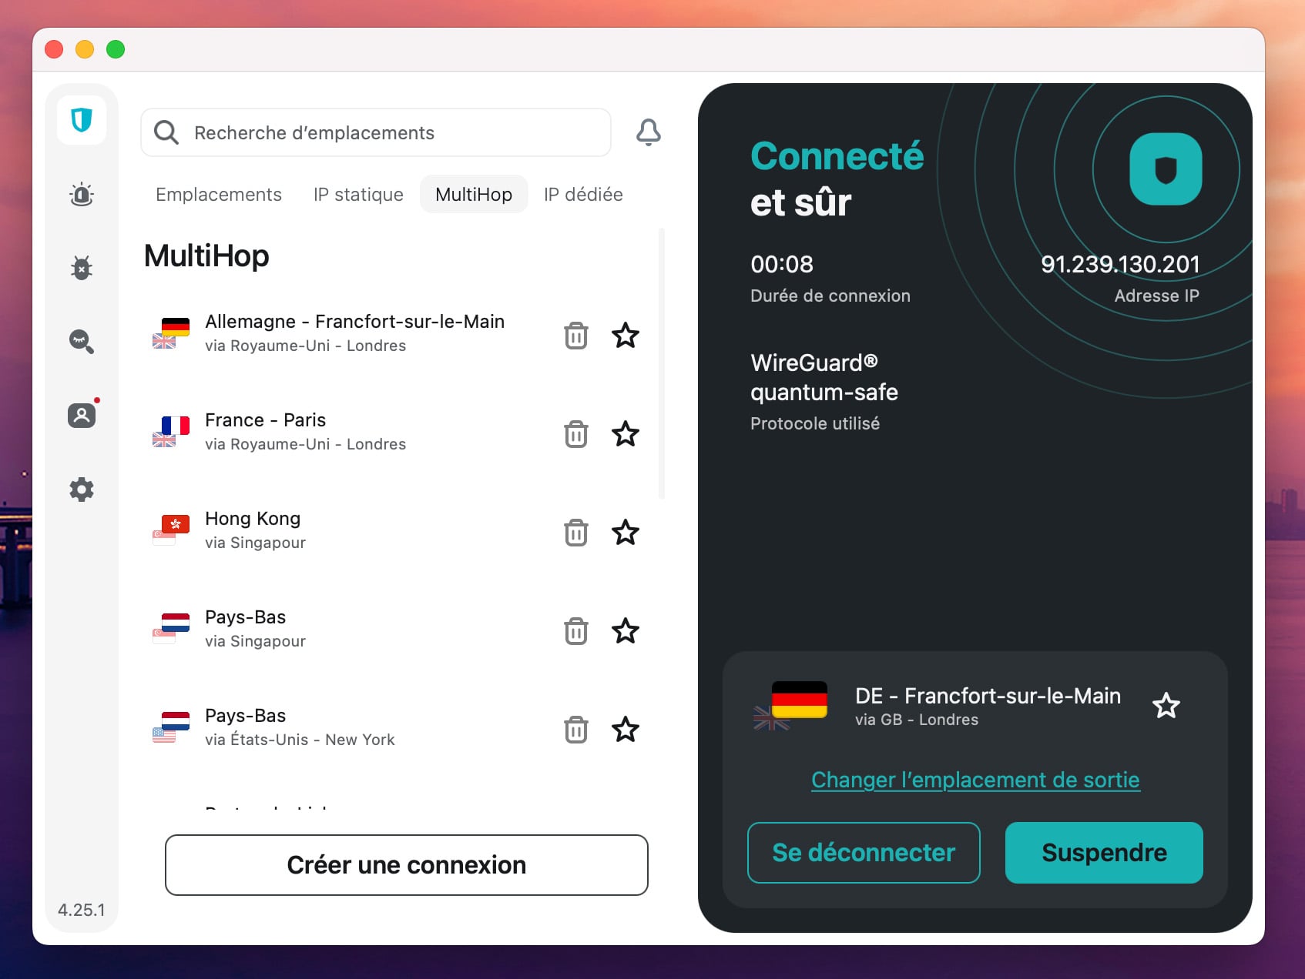Open the Antivirus bug icon in sidebar
Screen dimensions: 1305x979
82,268
